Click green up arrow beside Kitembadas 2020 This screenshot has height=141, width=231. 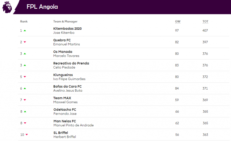25,31
